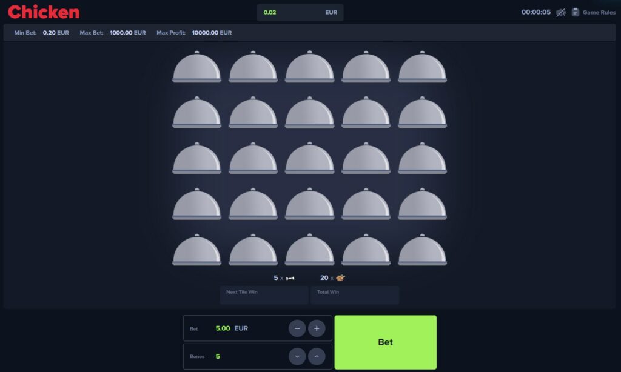Screen dimensions: 621x372
Task: Open the bottom-right dish cover
Action: [422, 250]
